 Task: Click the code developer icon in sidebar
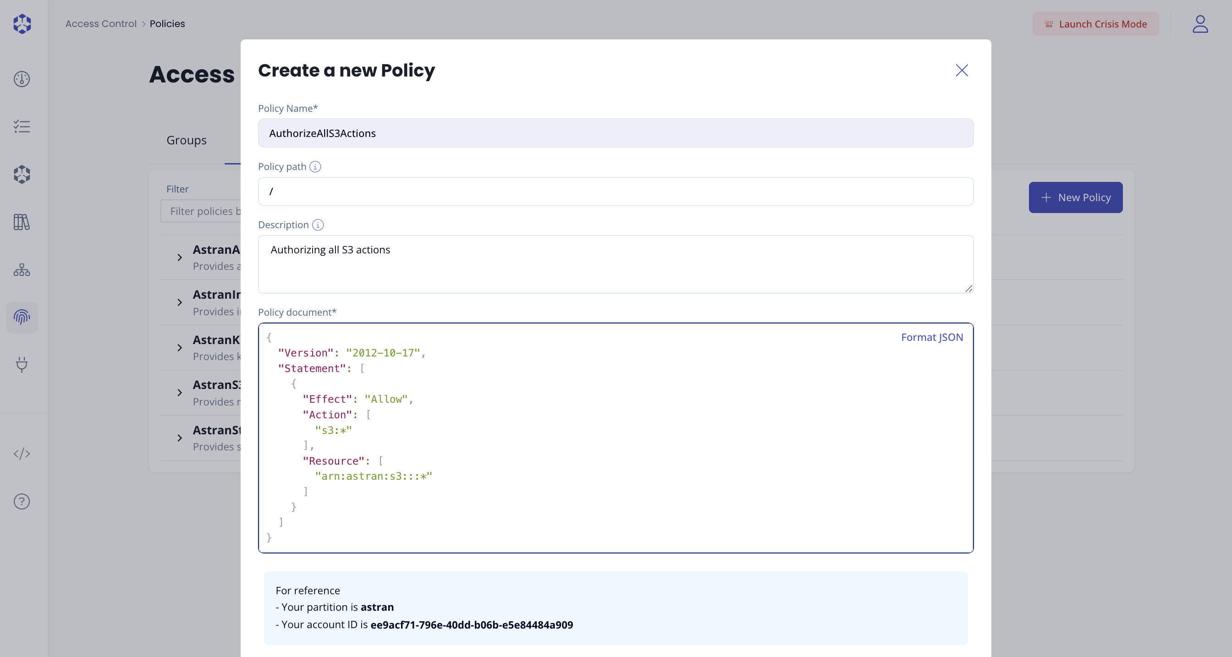pos(22,454)
